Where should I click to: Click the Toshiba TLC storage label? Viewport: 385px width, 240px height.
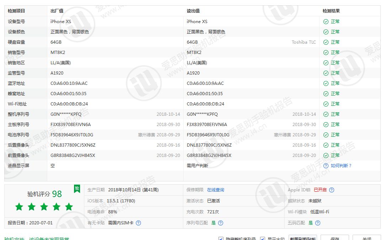point(304,42)
